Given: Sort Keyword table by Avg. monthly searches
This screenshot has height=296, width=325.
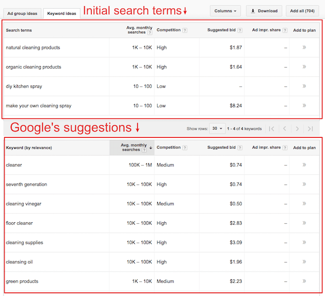Looking at the screenshot, I should pos(132,147).
